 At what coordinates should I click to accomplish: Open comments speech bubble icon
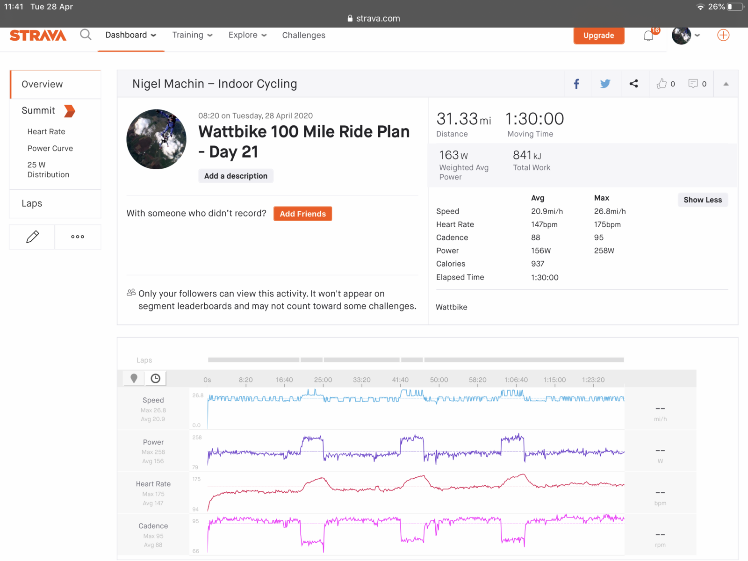[693, 83]
